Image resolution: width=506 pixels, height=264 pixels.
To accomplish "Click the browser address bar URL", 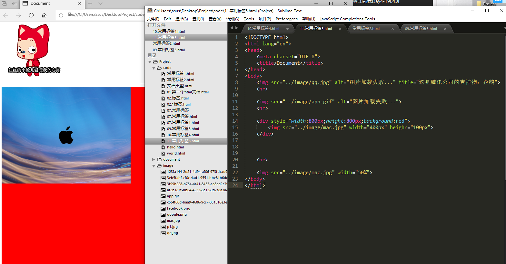I will click(x=106, y=14).
